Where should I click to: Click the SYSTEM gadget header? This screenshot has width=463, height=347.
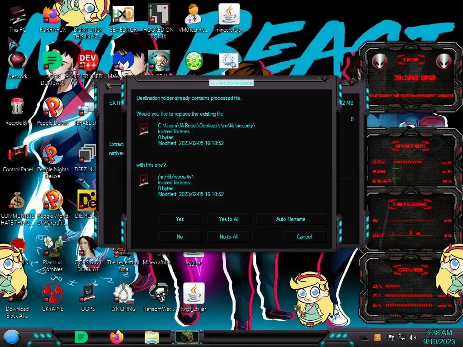click(x=411, y=146)
